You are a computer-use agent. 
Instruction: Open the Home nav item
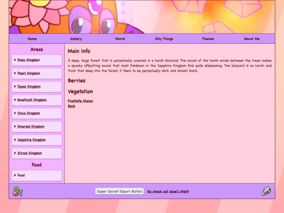point(32,39)
